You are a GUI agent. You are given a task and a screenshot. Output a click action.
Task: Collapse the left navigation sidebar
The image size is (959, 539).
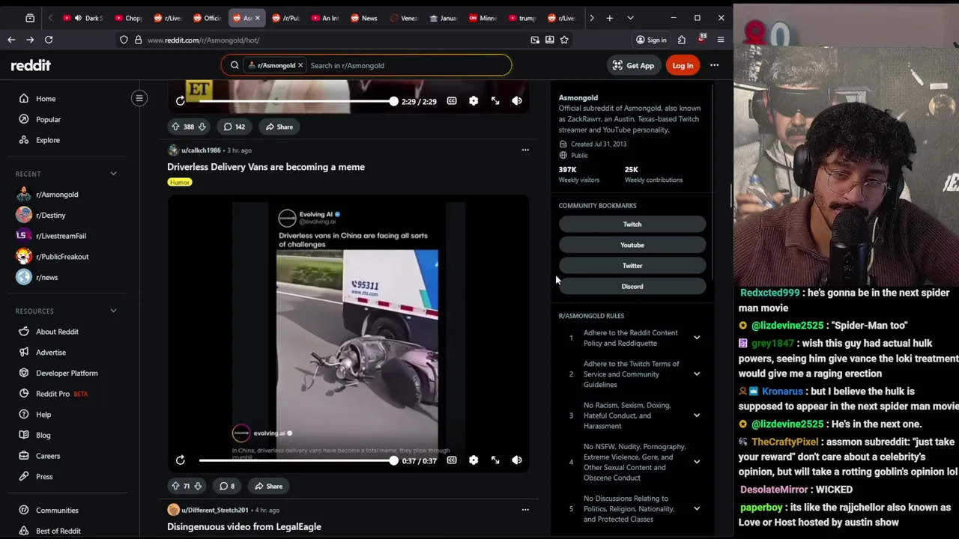pos(139,98)
